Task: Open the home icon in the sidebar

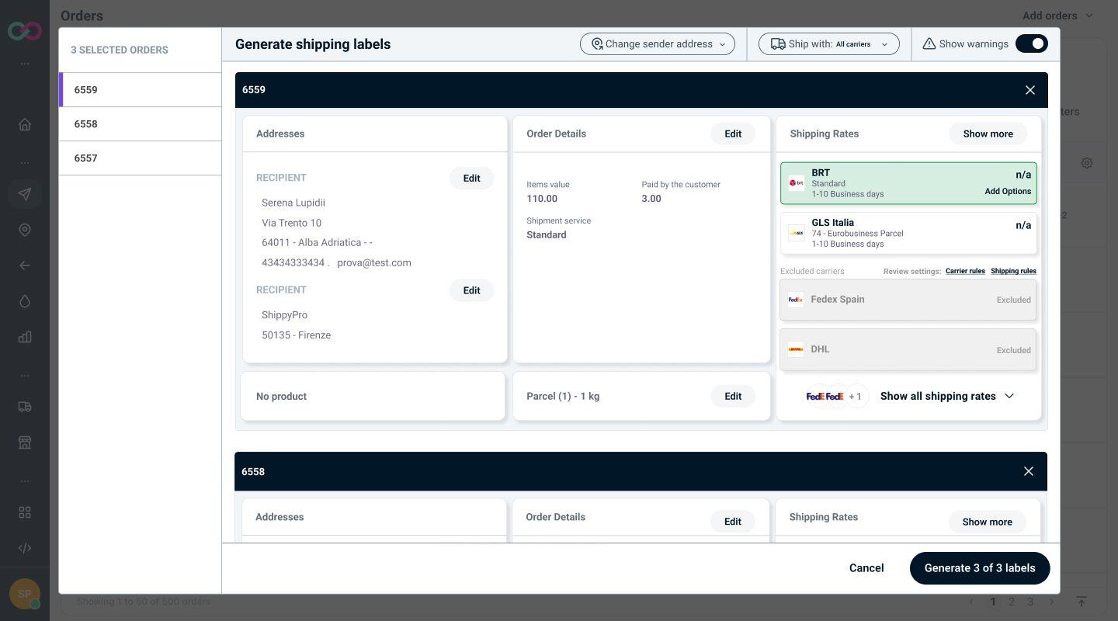Action: pyautogui.click(x=25, y=124)
